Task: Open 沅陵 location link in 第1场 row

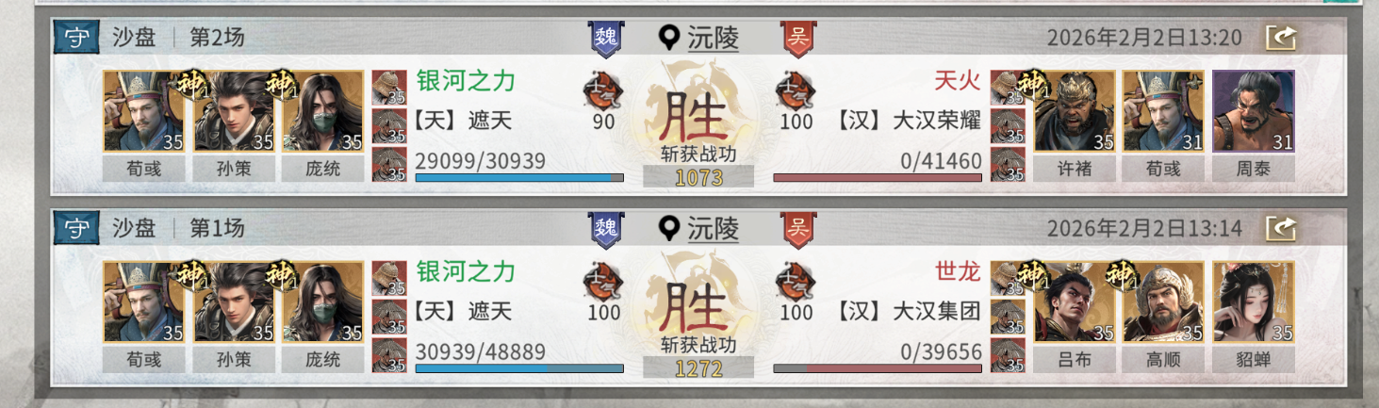Action: coord(713,229)
